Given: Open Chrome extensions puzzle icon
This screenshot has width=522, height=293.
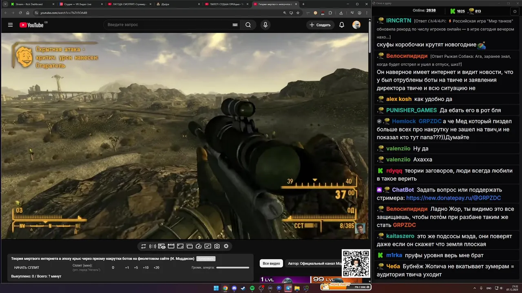Looking at the screenshot, I should coord(330,13).
